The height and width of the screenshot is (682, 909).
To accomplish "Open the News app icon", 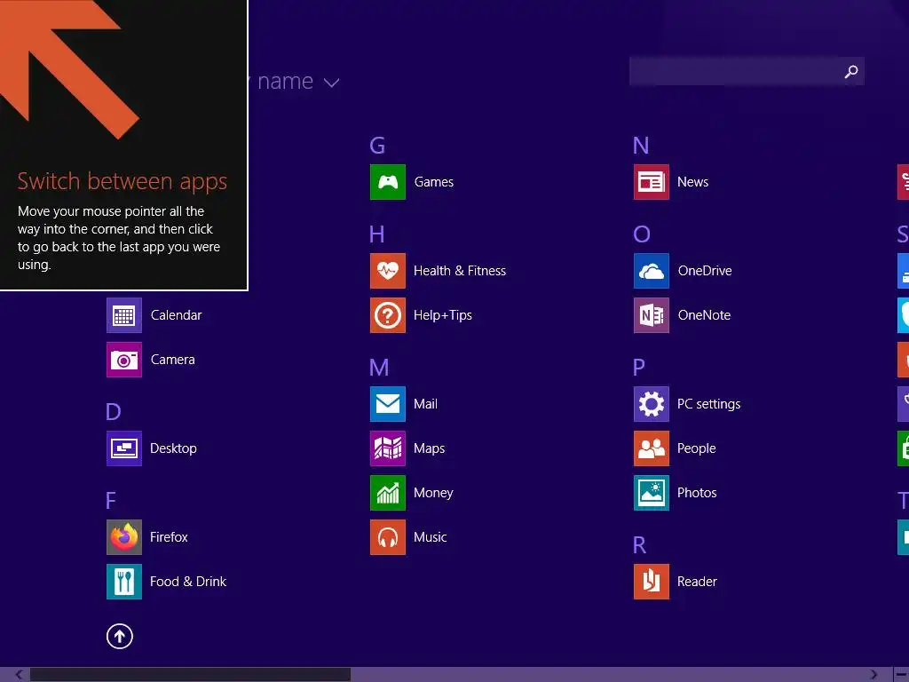I will (x=651, y=182).
